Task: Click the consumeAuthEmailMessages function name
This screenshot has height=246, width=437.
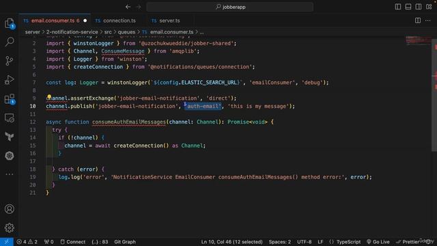Action: click(129, 122)
